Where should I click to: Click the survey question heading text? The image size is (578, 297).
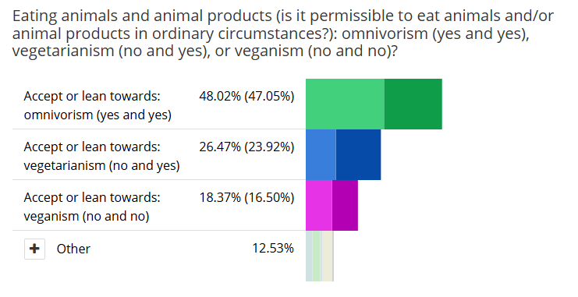pyautogui.click(x=282, y=34)
